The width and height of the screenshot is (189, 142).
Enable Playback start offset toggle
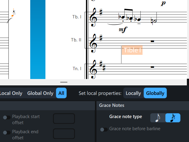click(7, 117)
